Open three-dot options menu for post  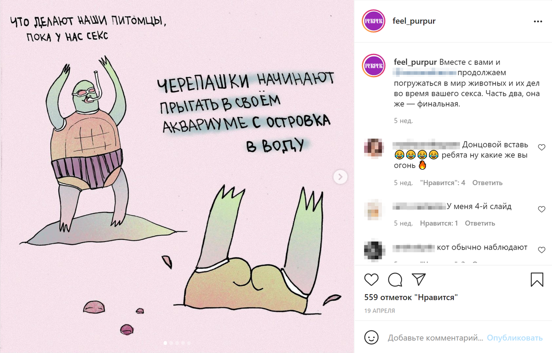click(537, 22)
